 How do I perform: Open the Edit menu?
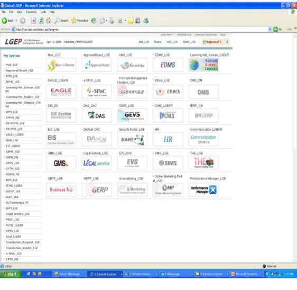(x=11, y=12)
